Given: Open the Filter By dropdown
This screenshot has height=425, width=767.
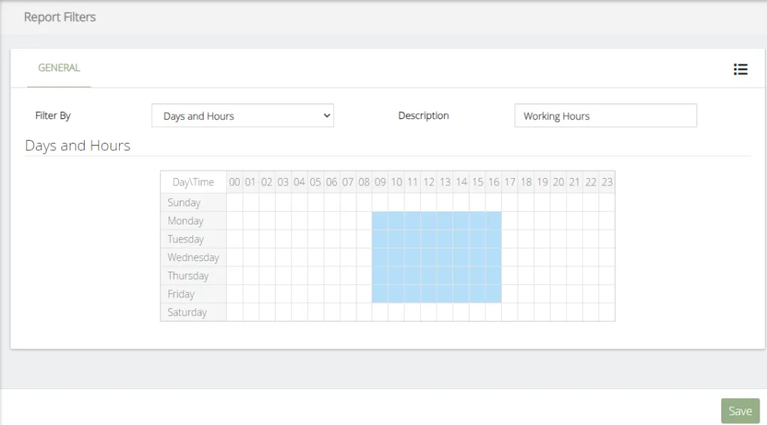Looking at the screenshot, I should point(243,116).
